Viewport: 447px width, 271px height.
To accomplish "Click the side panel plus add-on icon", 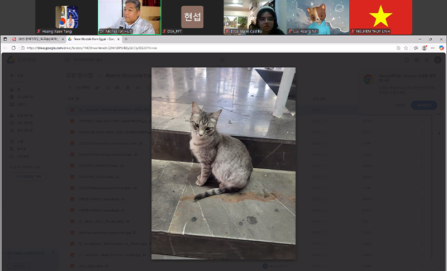I will click(439, 134).
